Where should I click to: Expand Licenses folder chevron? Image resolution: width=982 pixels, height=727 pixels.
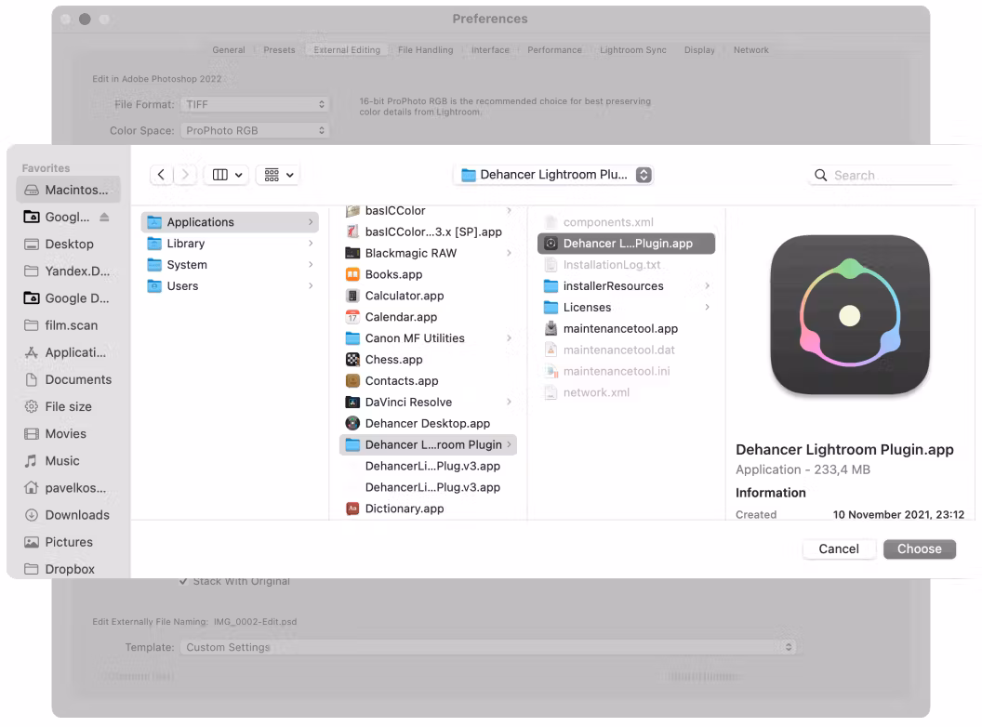[x=707, y=307]
